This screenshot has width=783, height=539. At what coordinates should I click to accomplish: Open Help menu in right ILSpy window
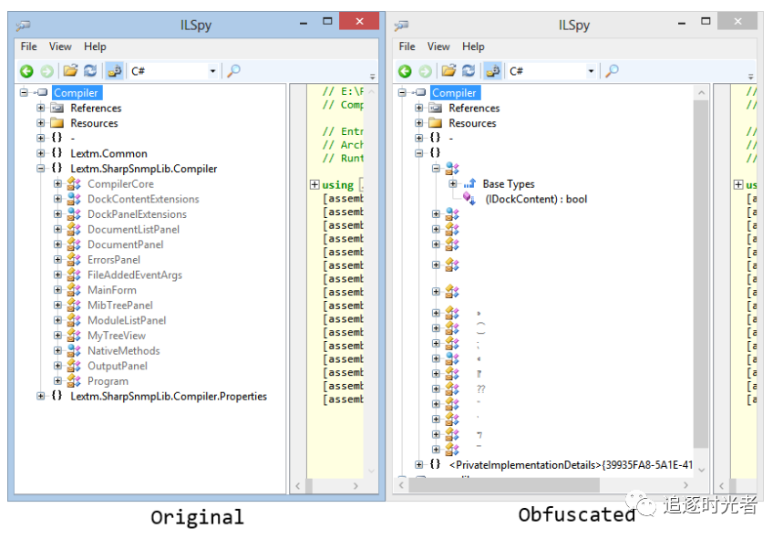point(473,47)
